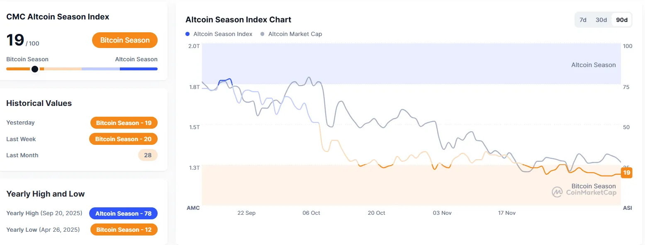Viewport: 645px width, 245px height.
Task: Click the Yearly Low Bitcoin Season - 12 badge
Action: point(124,230)
